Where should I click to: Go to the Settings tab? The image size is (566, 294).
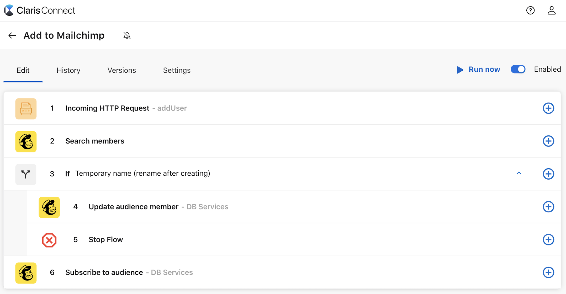tap(177, 70)
